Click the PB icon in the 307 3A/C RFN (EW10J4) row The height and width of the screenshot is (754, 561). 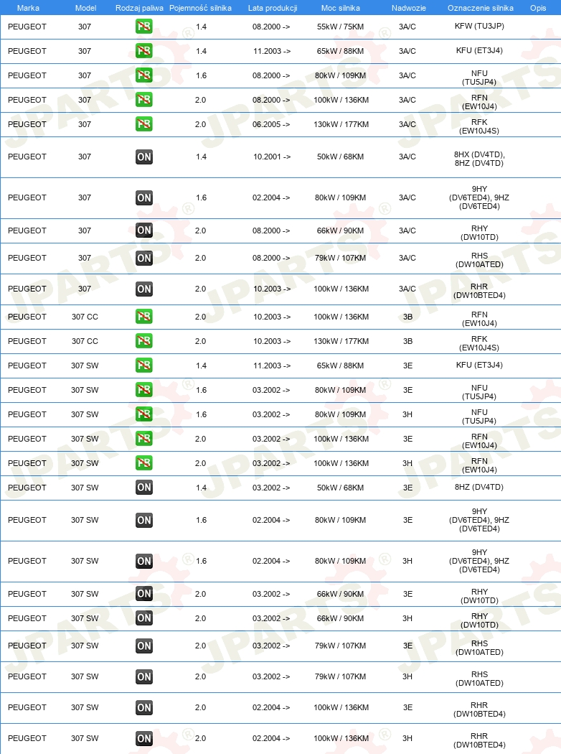(x=144, y=100)
